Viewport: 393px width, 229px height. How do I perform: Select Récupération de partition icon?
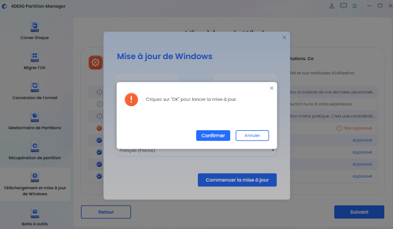point(35,147)
